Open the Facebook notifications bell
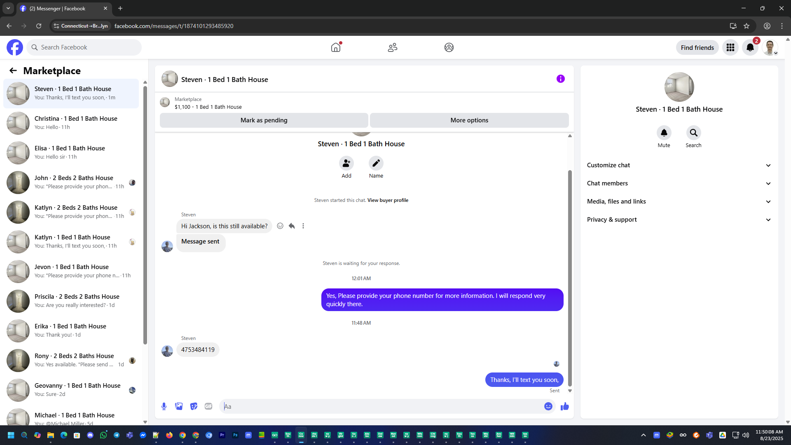The height and width of the screenshot is (445, 791). click(x=750, y=47)
